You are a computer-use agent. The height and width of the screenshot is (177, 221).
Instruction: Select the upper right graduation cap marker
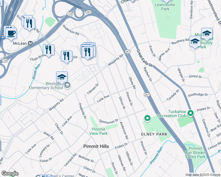[207, 34]
